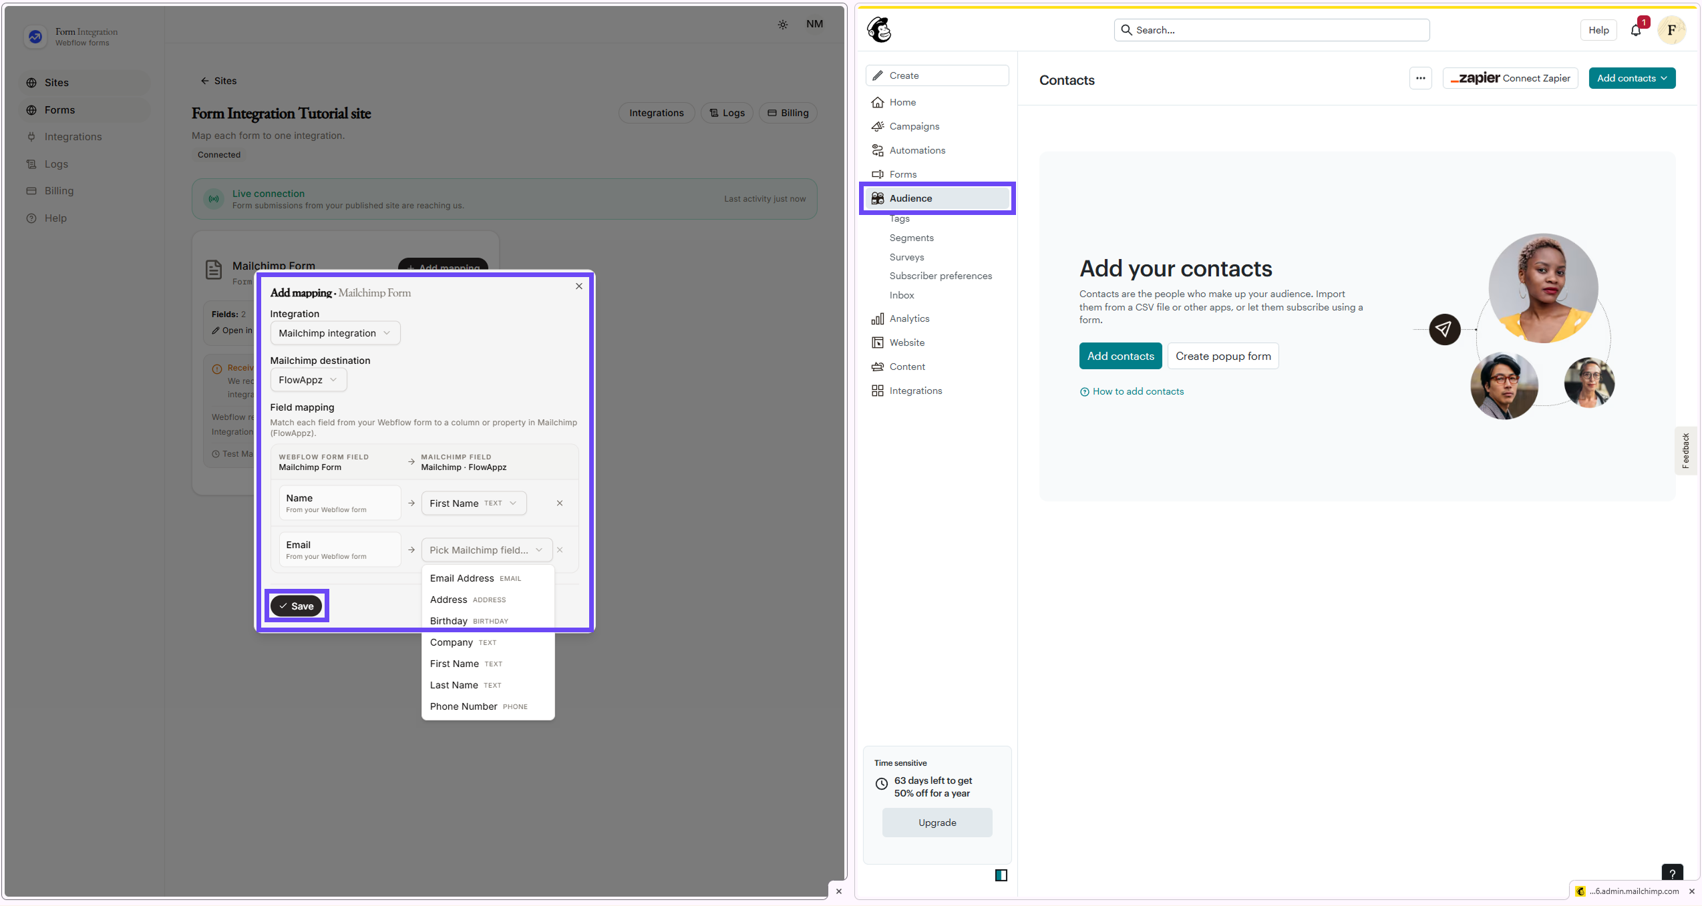Click Create popup form button
The height and width of the screenshot is (906, 1702).
(1222, 356)
